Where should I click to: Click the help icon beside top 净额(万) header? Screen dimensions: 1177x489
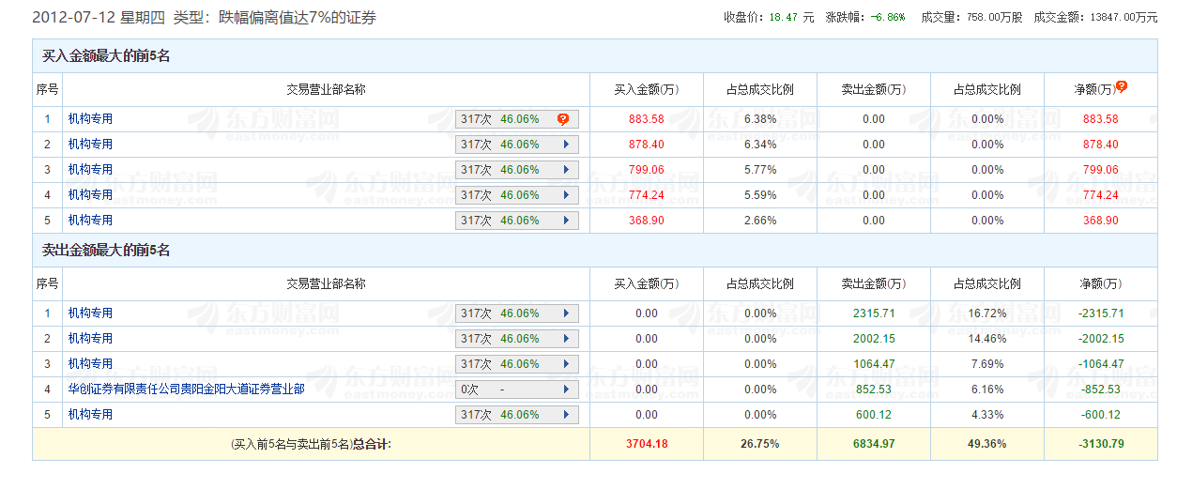pos(1121,86)
